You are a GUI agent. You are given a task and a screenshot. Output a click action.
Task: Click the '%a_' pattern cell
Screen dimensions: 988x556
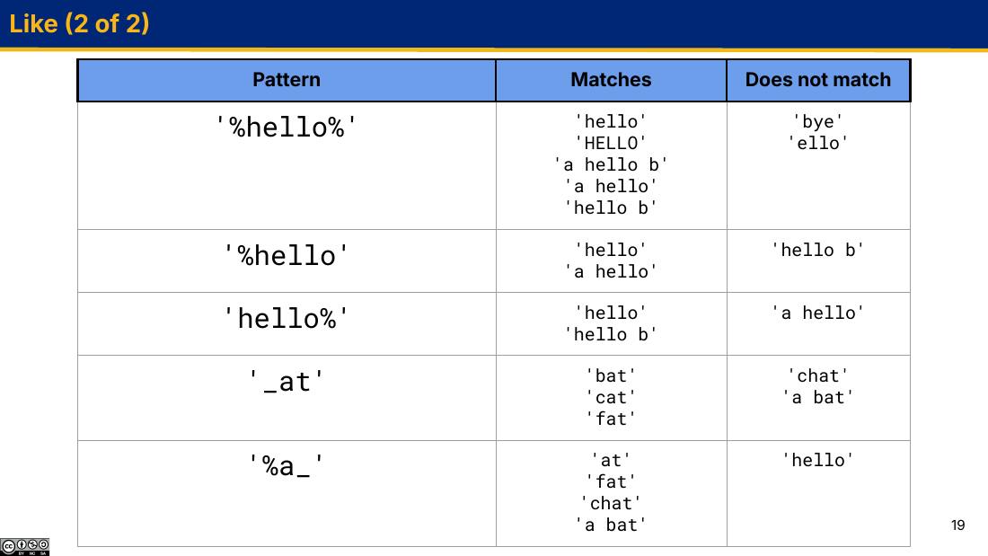click(287, 494)
